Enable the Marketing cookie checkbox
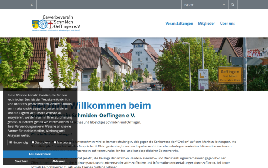This screenshot has width=268, height=168. 54,142
